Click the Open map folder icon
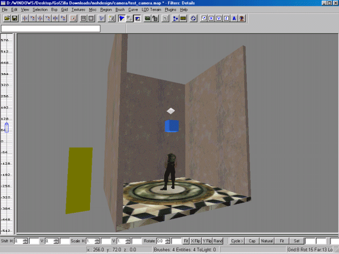The height and width of the screenshot is (254, 339). [7, 19]
